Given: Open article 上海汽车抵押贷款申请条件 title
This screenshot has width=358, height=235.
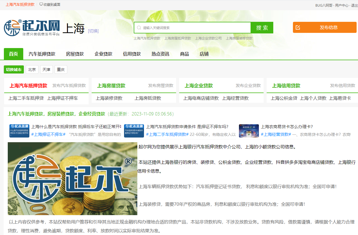Looking at the screenshot, I should pos(187,127).
